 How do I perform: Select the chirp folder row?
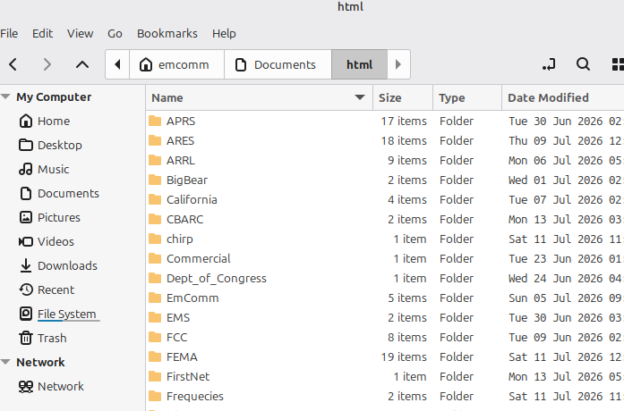385,239
